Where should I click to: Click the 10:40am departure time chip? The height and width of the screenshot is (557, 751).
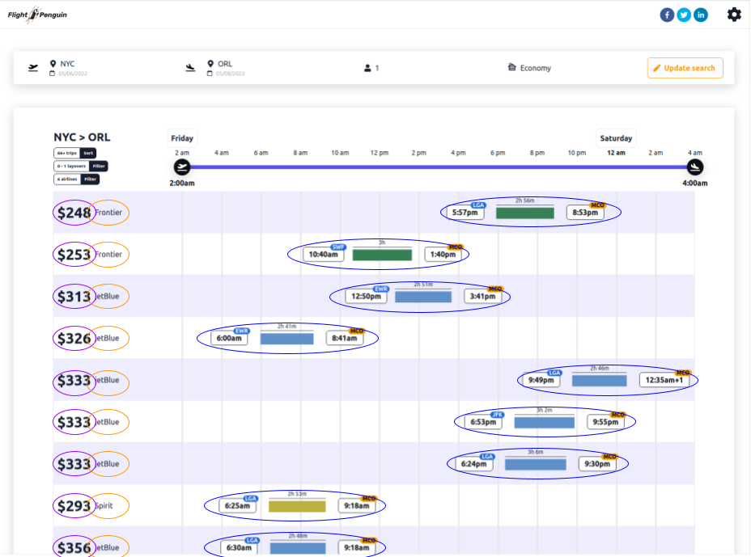[x=323, y=255]
